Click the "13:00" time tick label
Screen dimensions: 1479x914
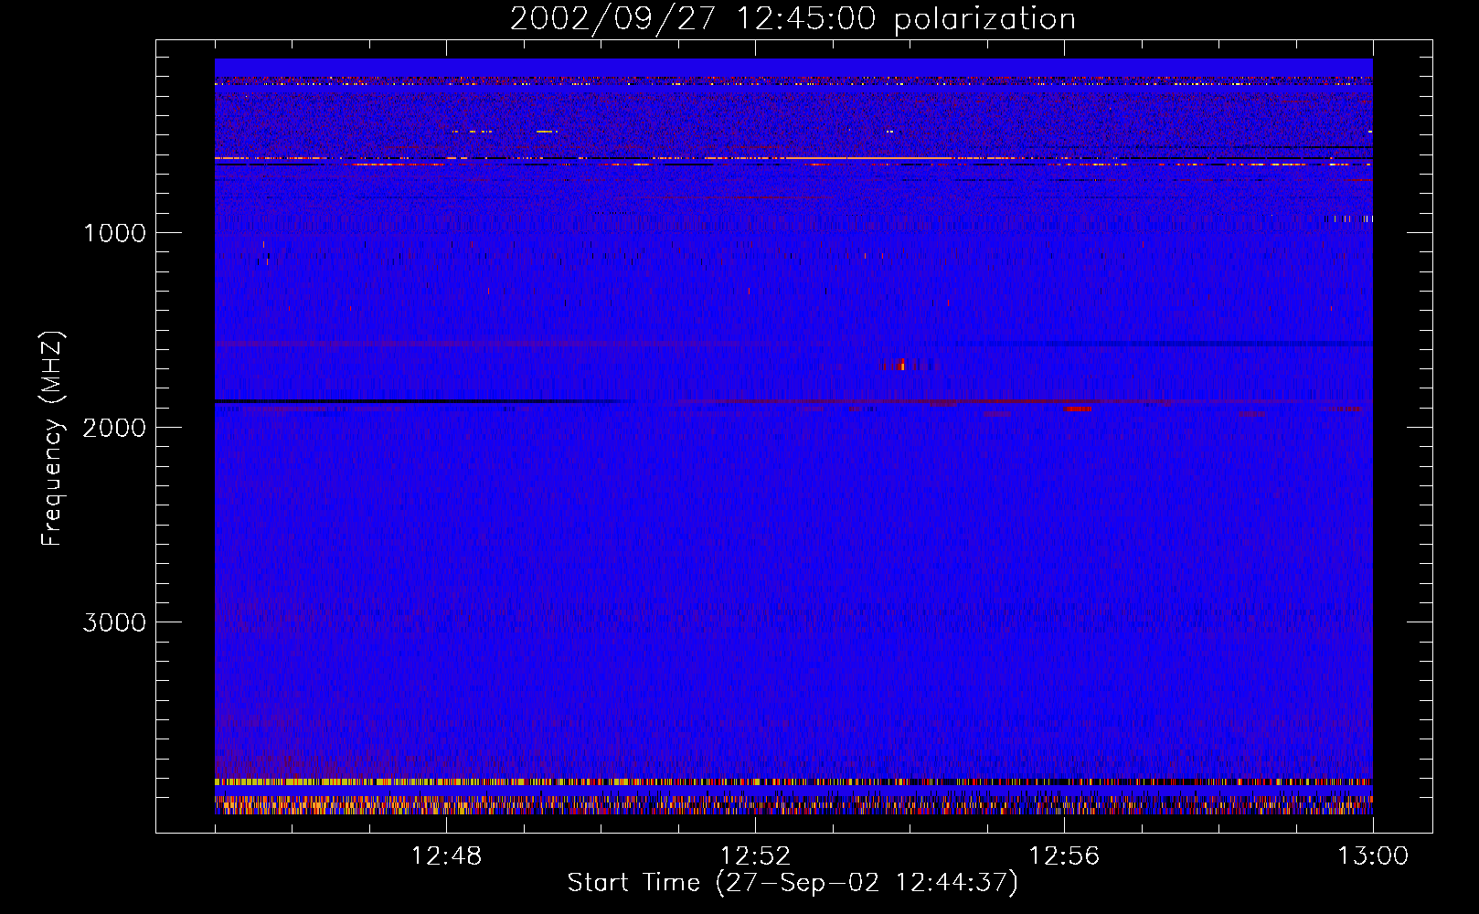(x=1373, y=856)
